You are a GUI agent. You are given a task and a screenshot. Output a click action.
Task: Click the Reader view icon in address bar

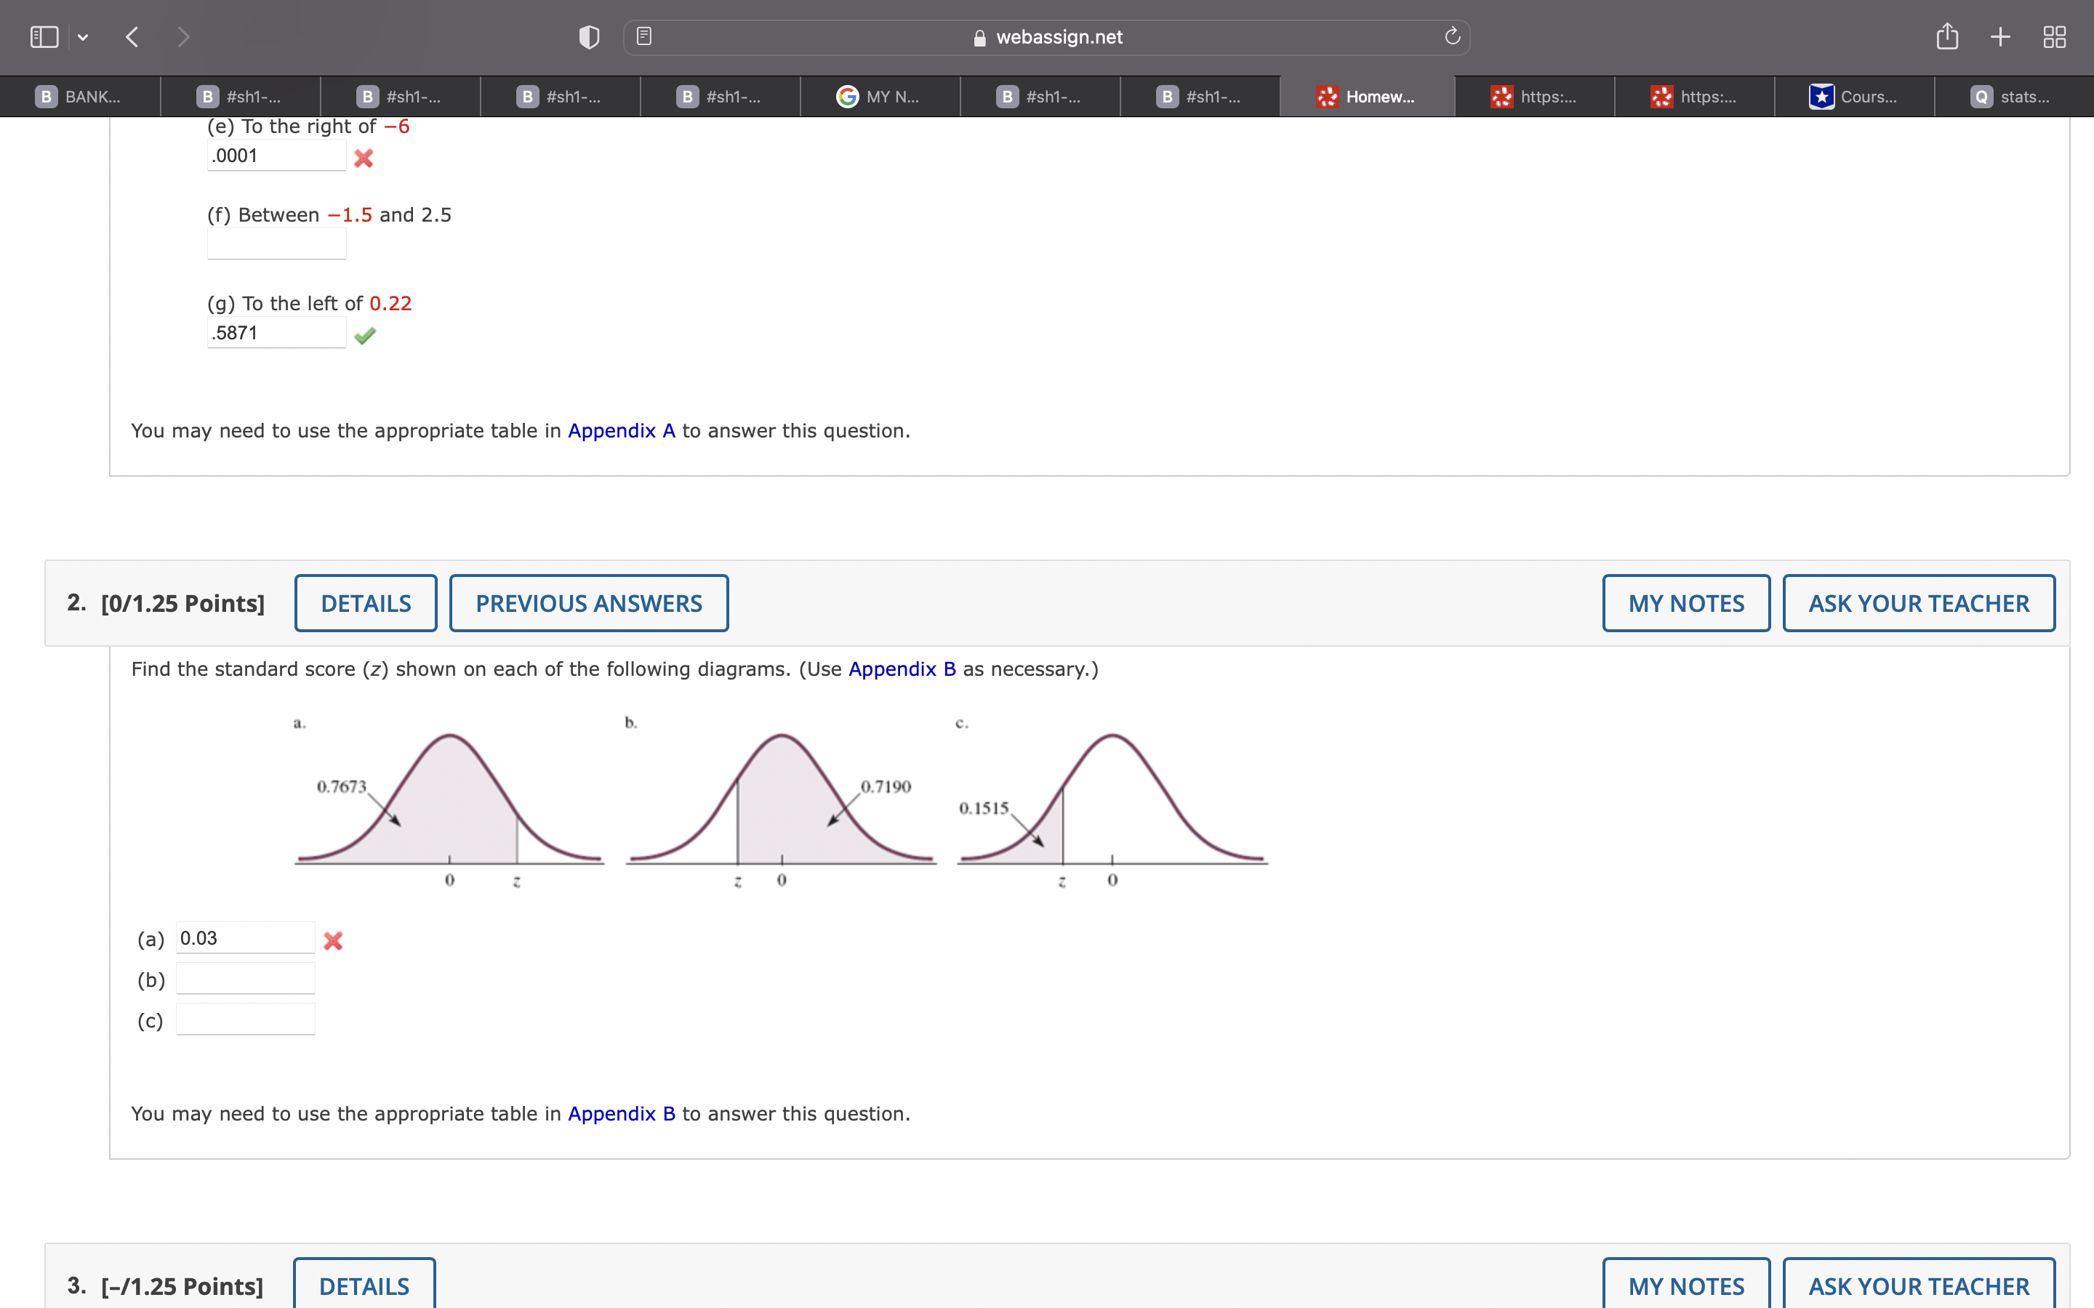point(643,36)
